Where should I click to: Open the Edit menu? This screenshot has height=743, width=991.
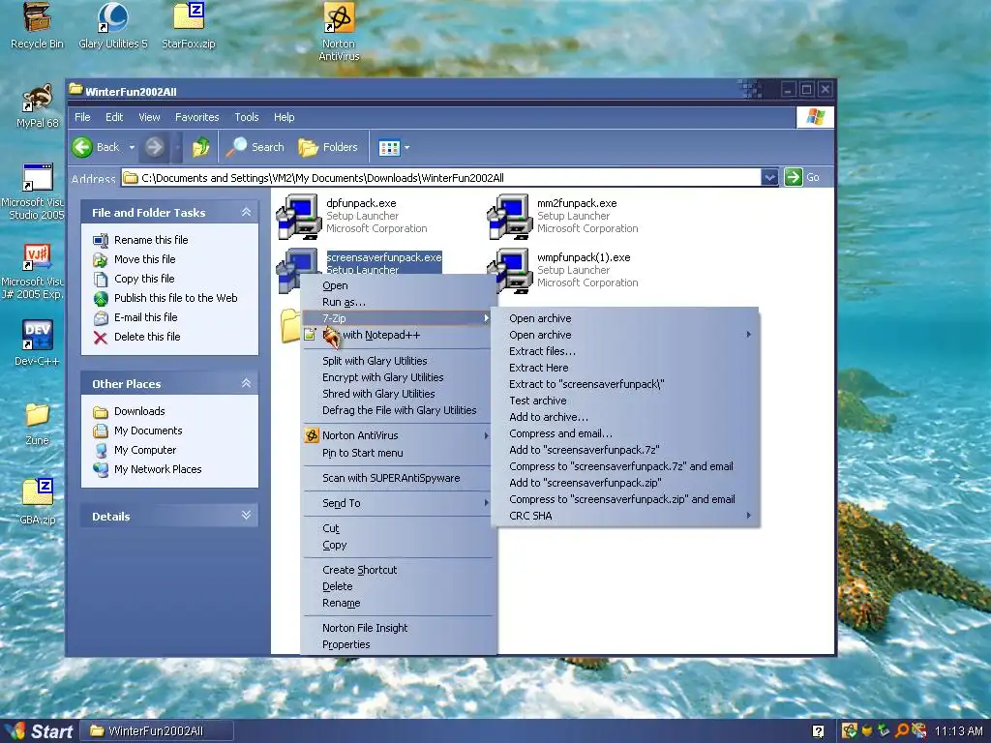pyautogui.click(x=114, y=117)
